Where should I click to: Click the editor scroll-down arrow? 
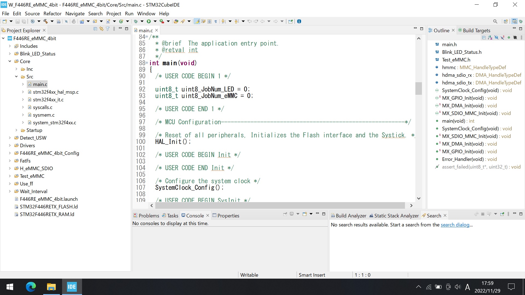(419, 198)
